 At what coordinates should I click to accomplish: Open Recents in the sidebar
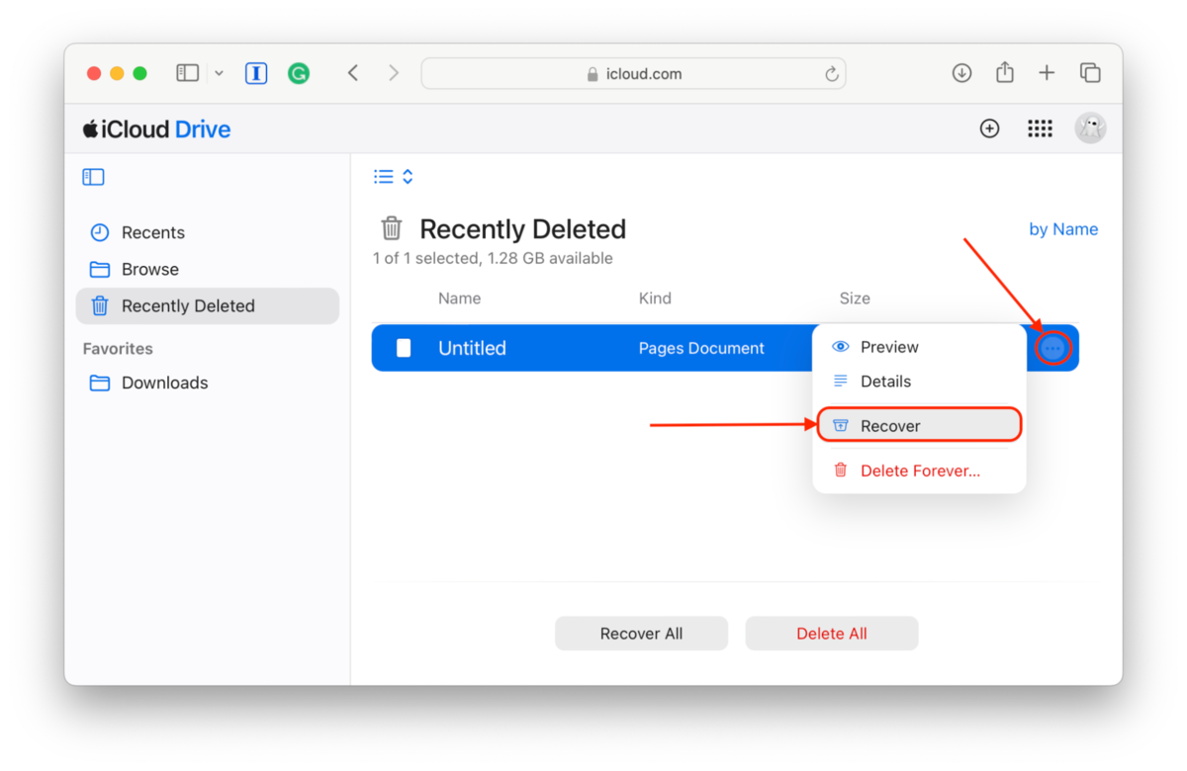(x=208, y=232)
